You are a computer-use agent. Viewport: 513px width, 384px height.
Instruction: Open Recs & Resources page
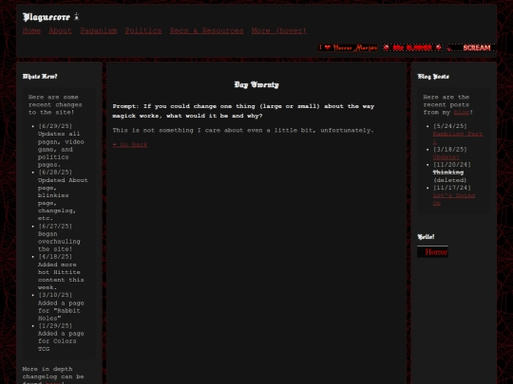pos(206,30)
